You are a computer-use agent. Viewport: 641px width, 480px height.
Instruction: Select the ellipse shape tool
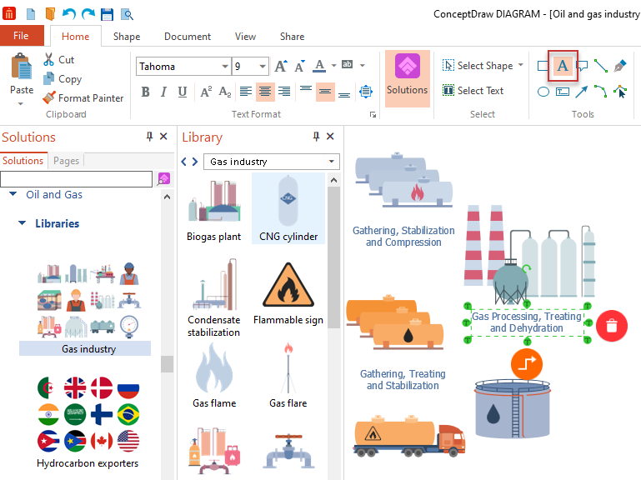(543, 92)
